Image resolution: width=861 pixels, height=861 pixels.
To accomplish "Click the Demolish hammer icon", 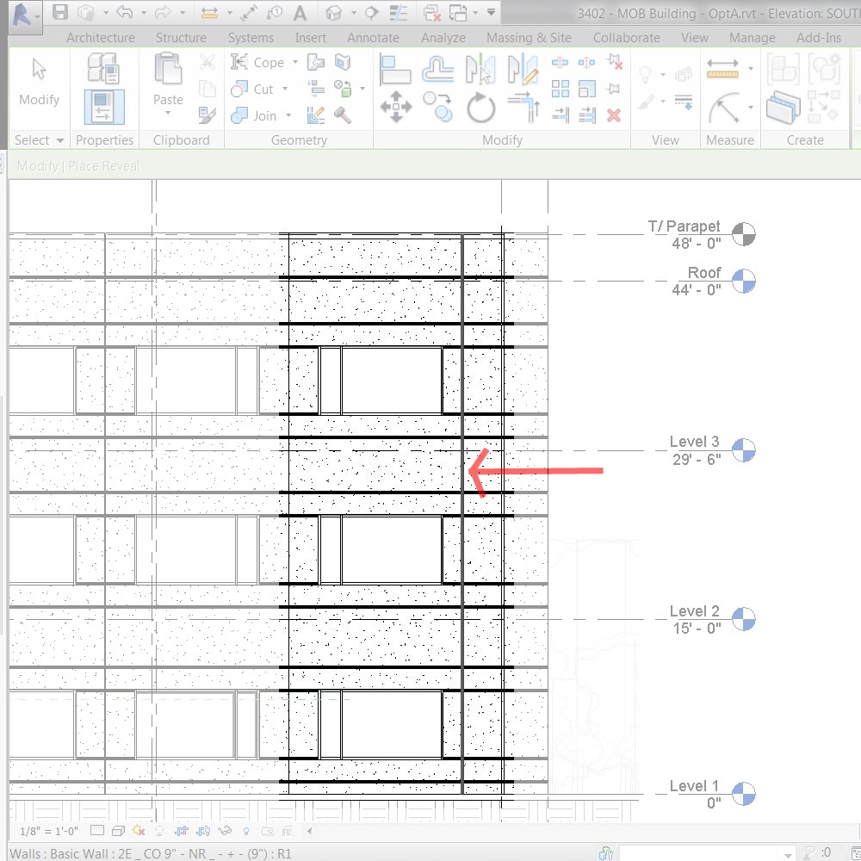I will pos(342,115).
